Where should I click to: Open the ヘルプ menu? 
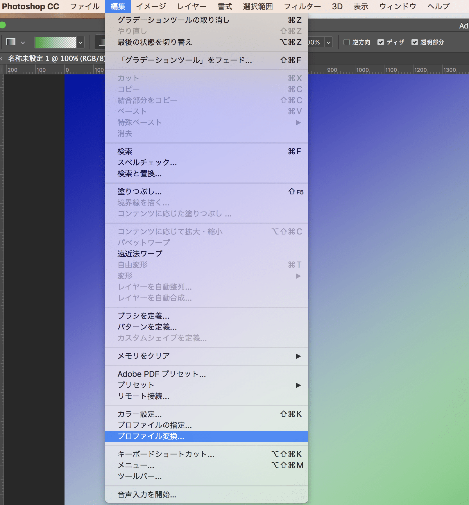tap(438, 6)
